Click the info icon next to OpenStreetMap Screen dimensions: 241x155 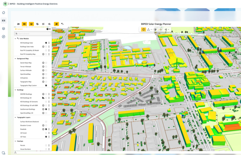[x=43, y=74]
